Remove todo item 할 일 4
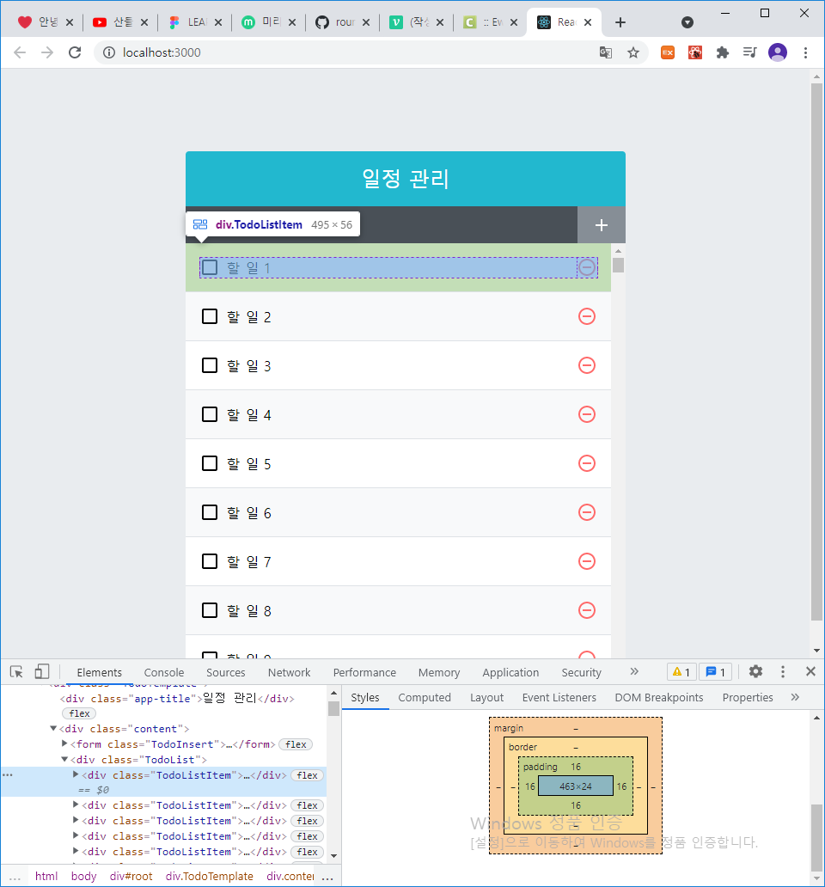This screenshot has height=887, width=825. [587, 414]
